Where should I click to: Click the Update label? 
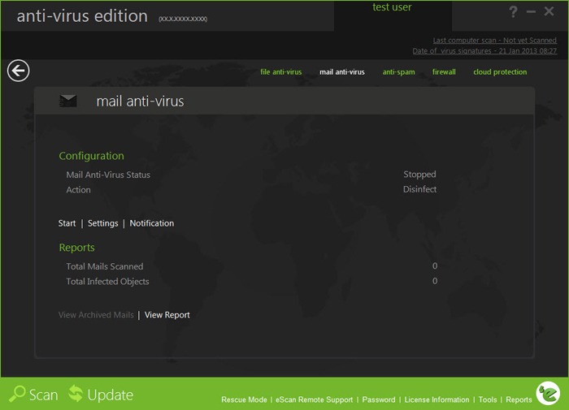pos(110,395)
